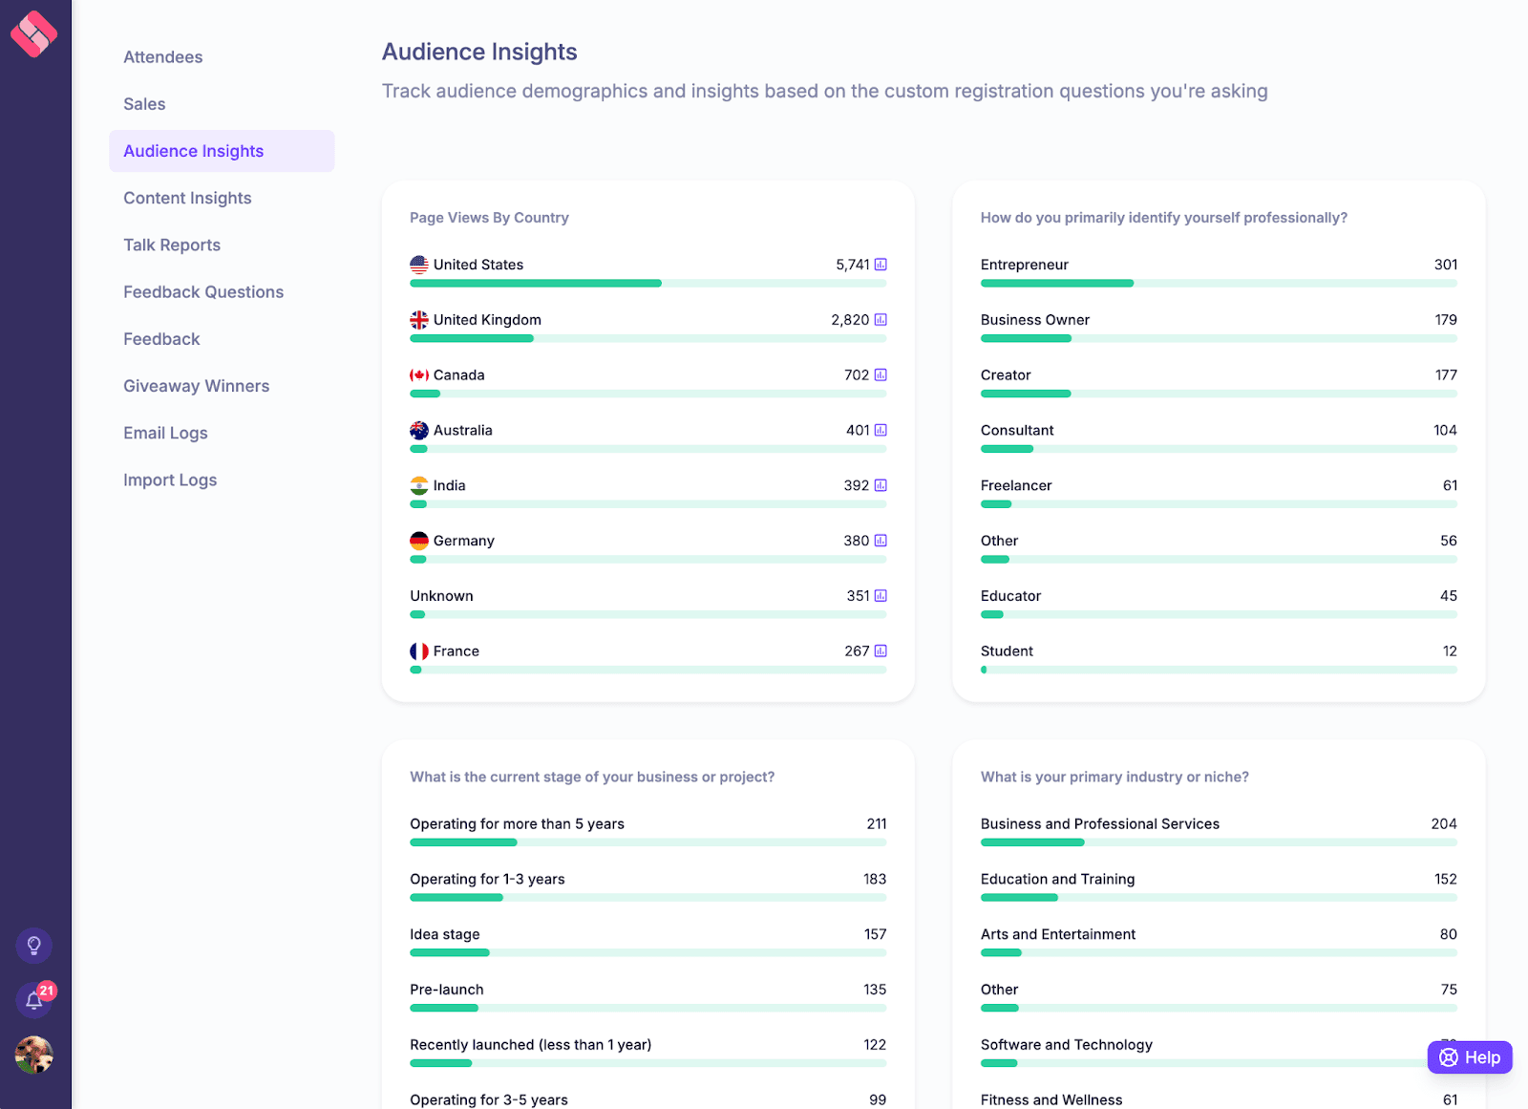Image resolution: width=1528 pixels, height=1109 pixels.
Task: Select the Creator row label
Action: pos(1006,375)
